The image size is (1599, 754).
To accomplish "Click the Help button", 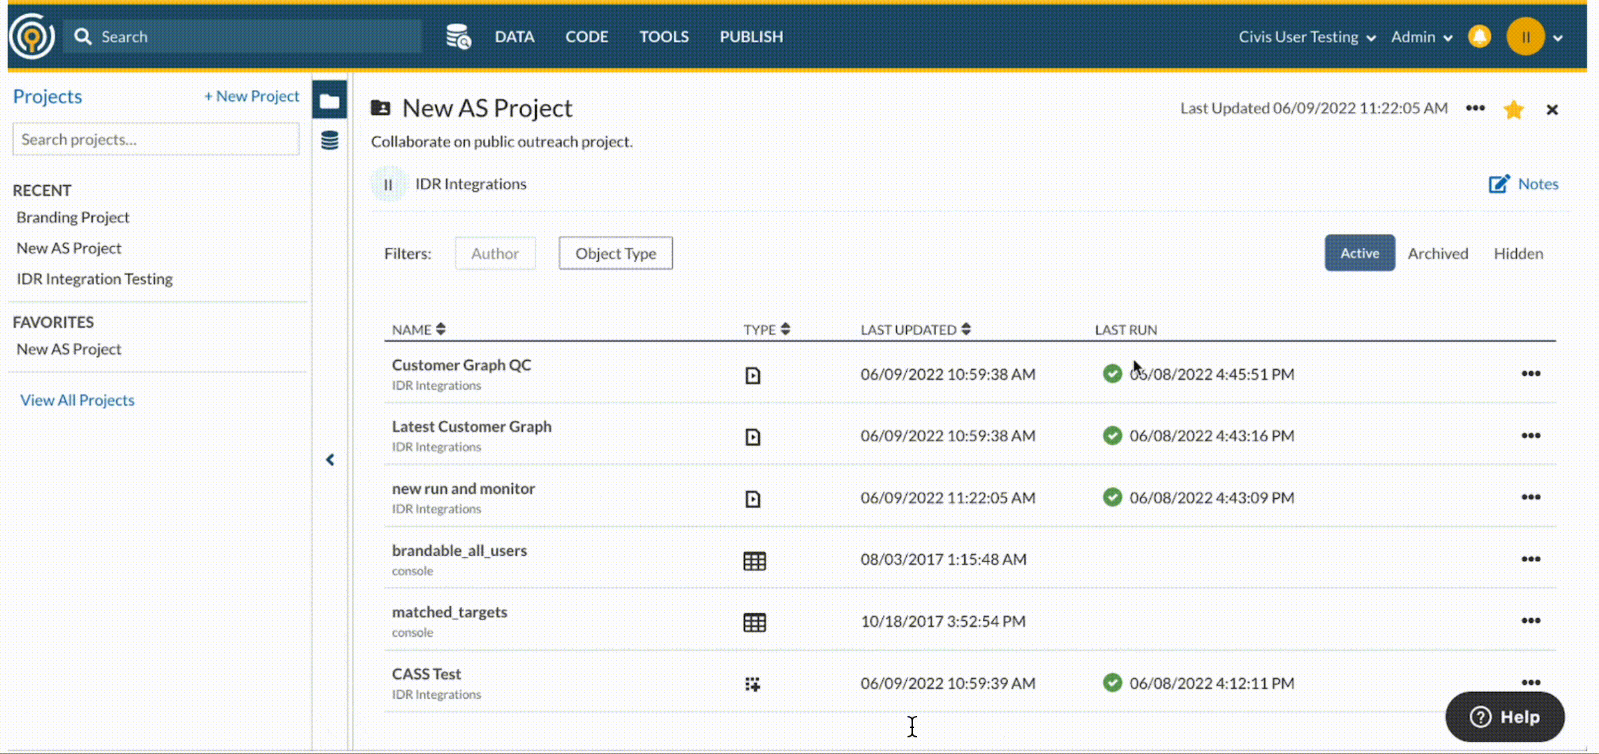I will tap(1505, 717).
